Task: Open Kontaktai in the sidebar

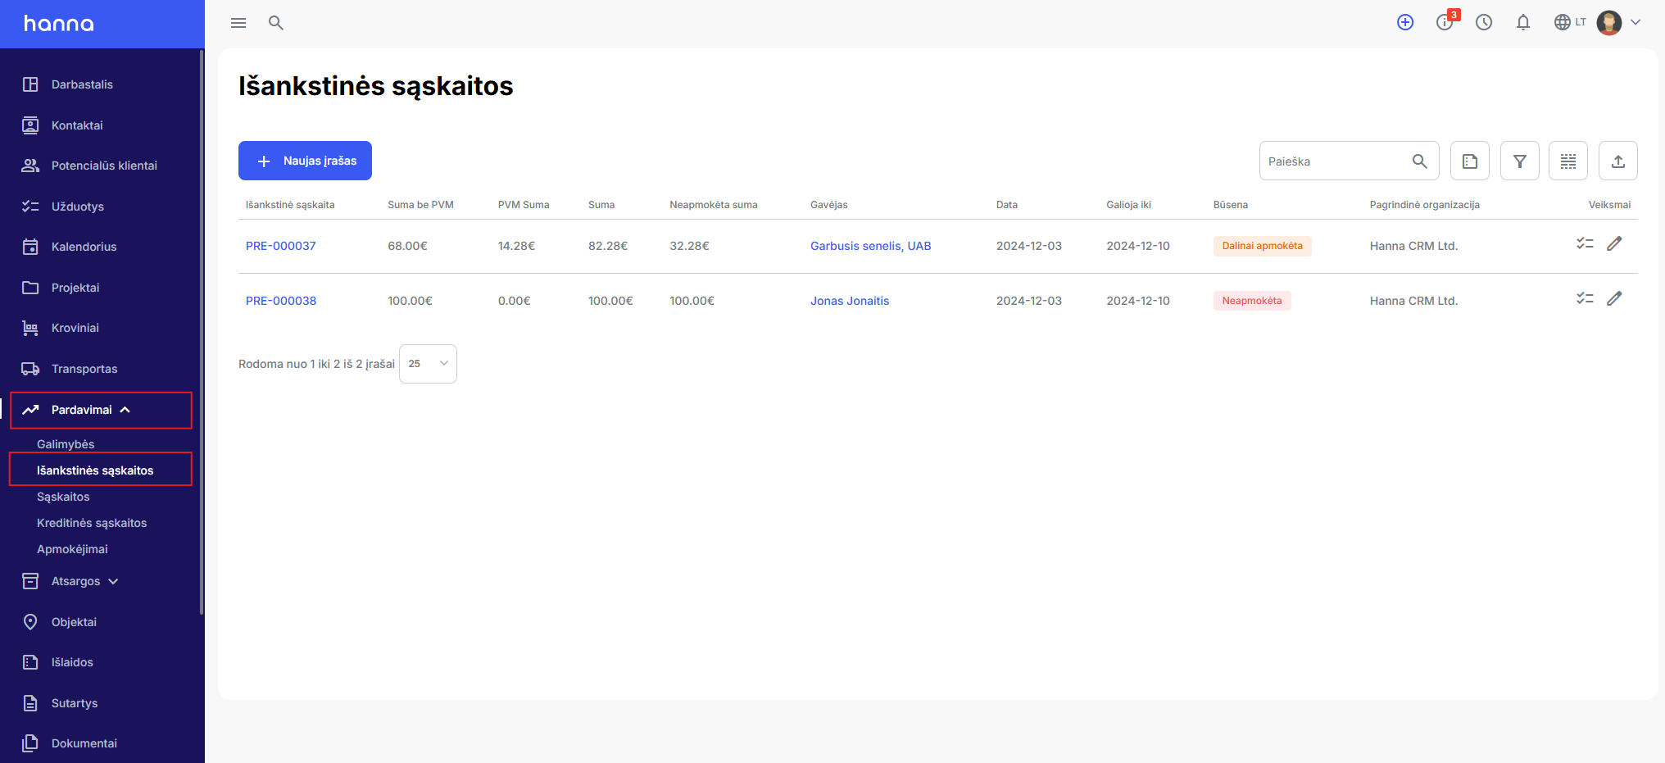Action: coord(77,125)
